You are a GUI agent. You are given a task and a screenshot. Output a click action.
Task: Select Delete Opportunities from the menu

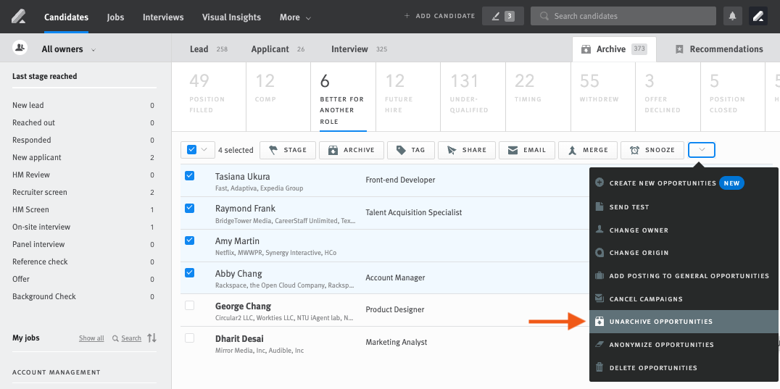point(684,368)
